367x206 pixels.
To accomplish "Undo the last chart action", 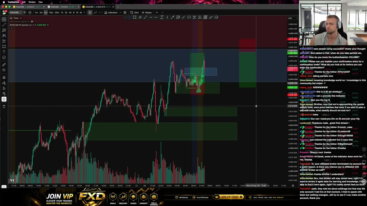I will click(x=157, y=13).
